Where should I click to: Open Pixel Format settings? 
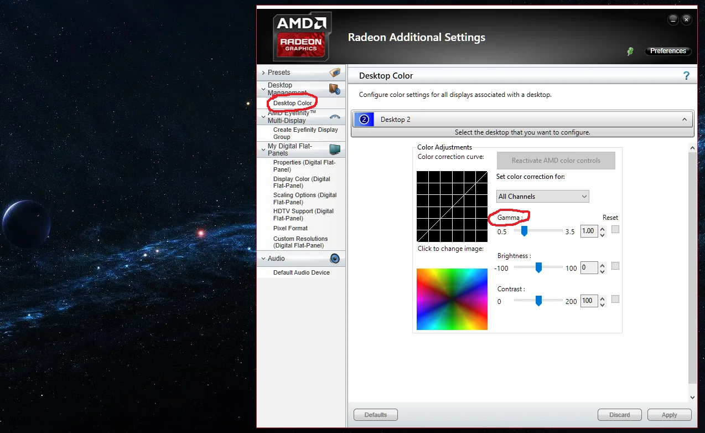click(x=291, y=228)
